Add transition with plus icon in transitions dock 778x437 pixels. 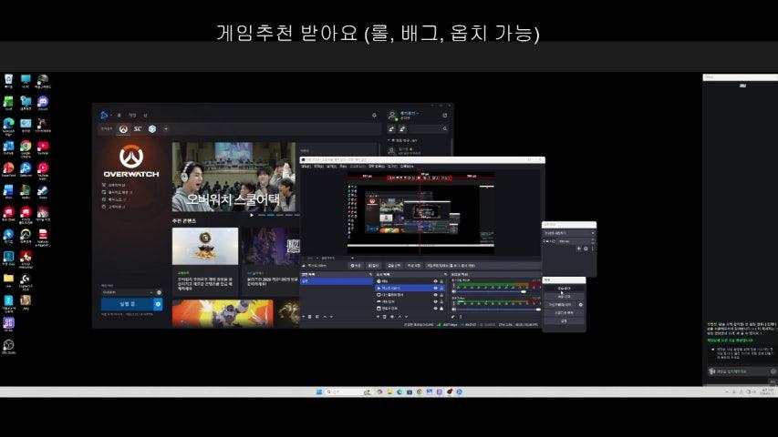578,249
